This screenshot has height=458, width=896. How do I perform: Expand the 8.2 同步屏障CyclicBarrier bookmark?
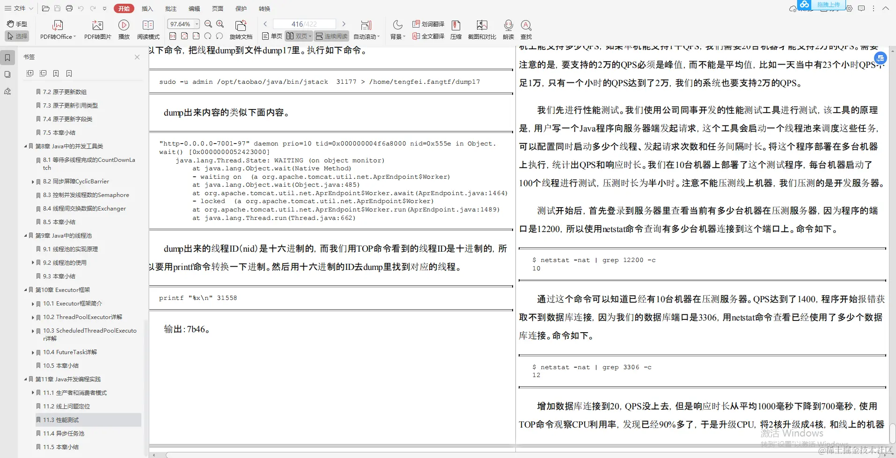point(32,181)
